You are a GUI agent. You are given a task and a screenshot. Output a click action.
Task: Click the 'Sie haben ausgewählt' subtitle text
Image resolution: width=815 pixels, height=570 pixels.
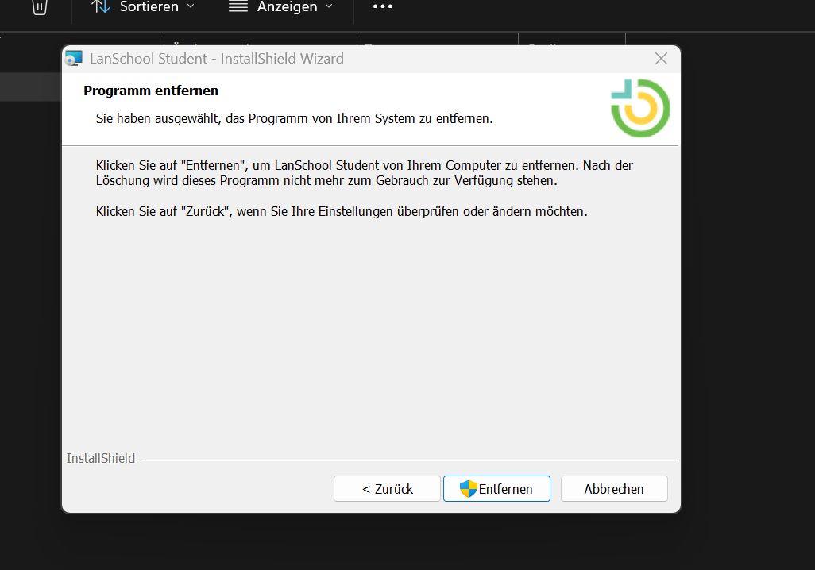[294, 118]
